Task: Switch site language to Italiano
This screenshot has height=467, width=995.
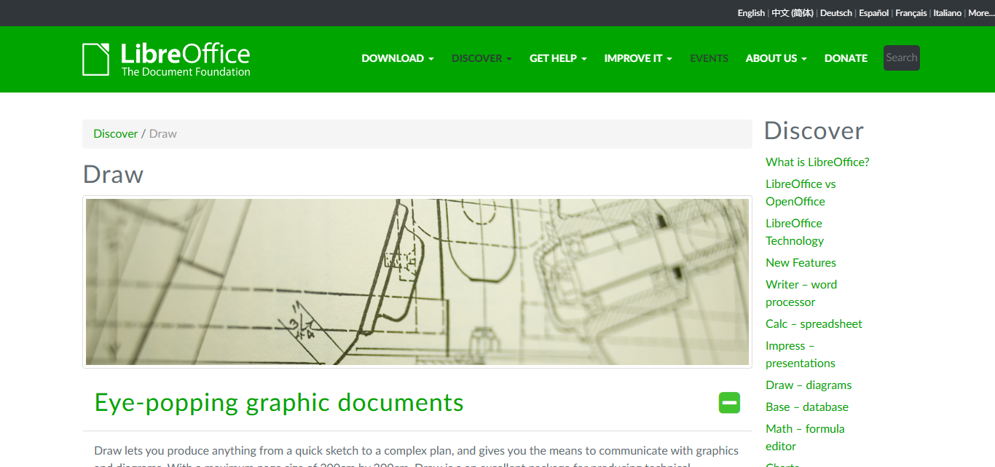Action: click(948, 13)
